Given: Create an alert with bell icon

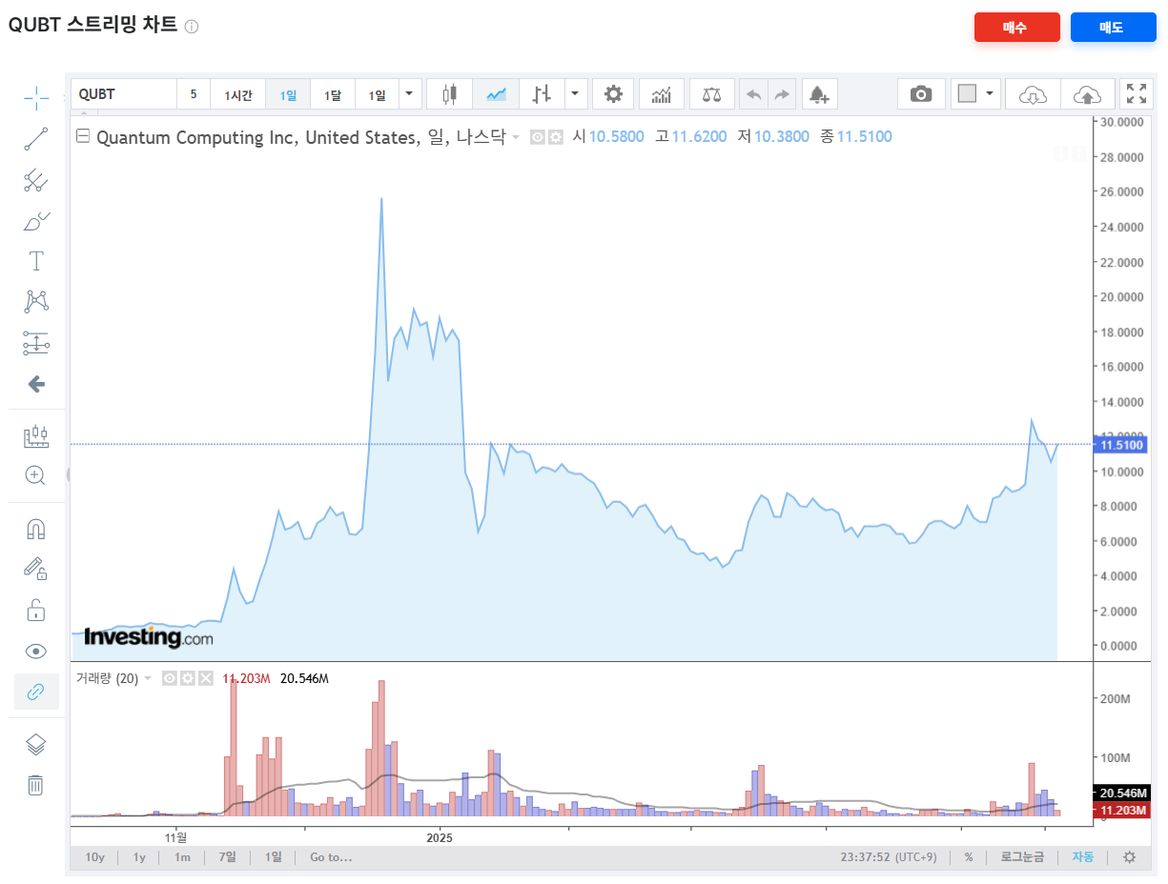Looking at the screenshot, I should [819, 94].
